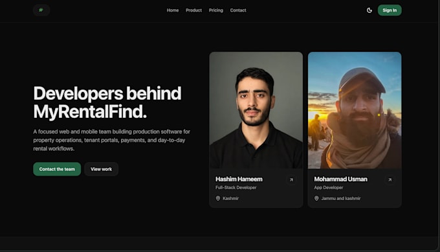Screen dimensions: 440x252
Task: Click the Developers behind MyRentalFind heading
Action: 107,102
